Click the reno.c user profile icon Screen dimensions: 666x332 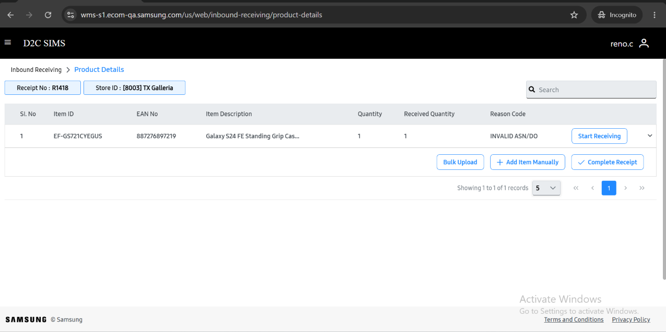(644, 43)
